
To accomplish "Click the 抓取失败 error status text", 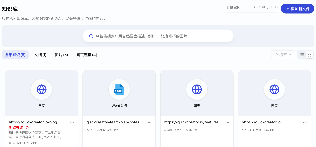I will coord(16,128).
